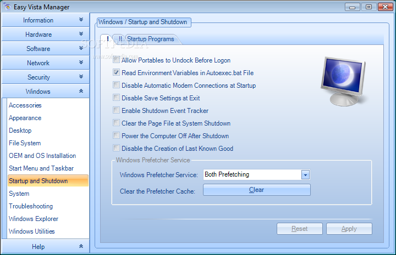Uncheck Read Environment Variables in Autoexec.bat File
396x255 pixels.
coord(116,72)
